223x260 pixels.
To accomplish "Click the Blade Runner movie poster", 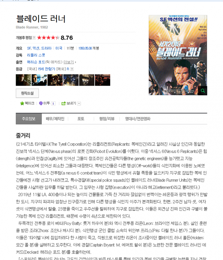I will pyautogui.click(x=178, y=55).
